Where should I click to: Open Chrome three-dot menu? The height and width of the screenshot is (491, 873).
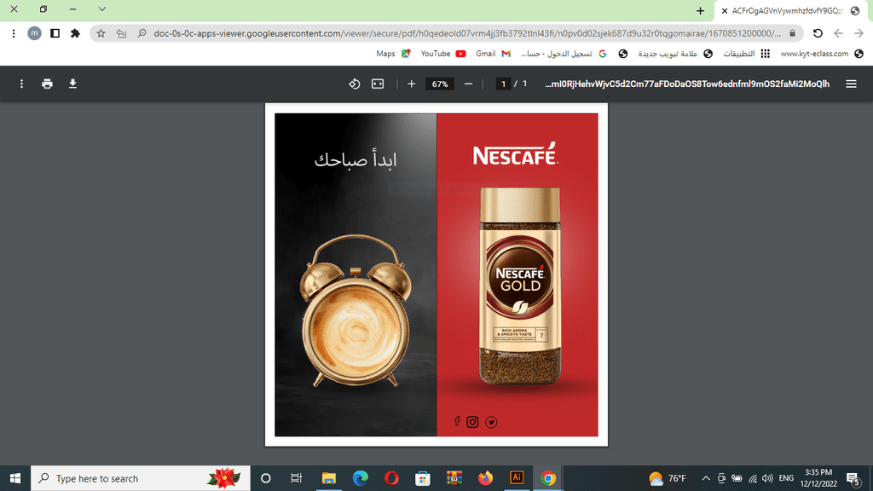[14, 33]
